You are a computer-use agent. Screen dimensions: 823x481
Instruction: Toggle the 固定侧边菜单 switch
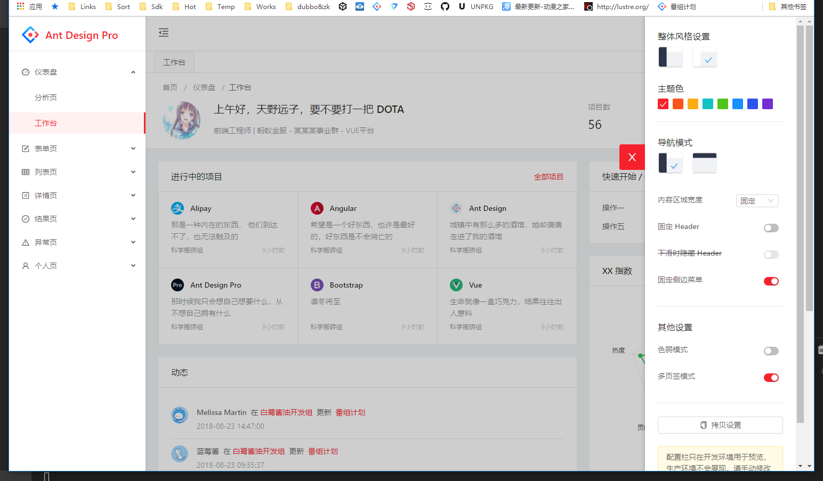pos(771,281)
